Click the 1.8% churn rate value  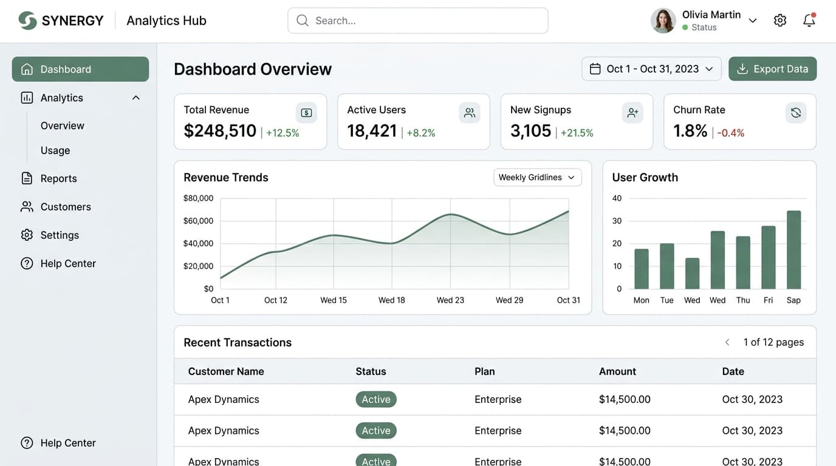coord(691,131)
